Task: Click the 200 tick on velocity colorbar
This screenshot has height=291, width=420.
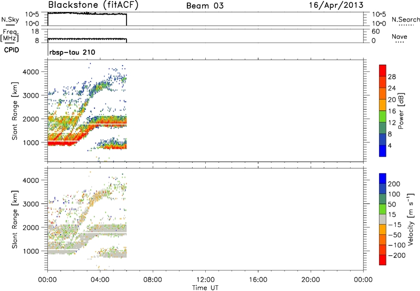Action: pyautogui.click(x=394, y=184)
